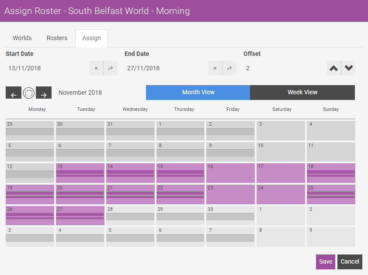Open the Rosters tab
The width and height of the screenshot is (368, 275).
[x=57, y=38]
